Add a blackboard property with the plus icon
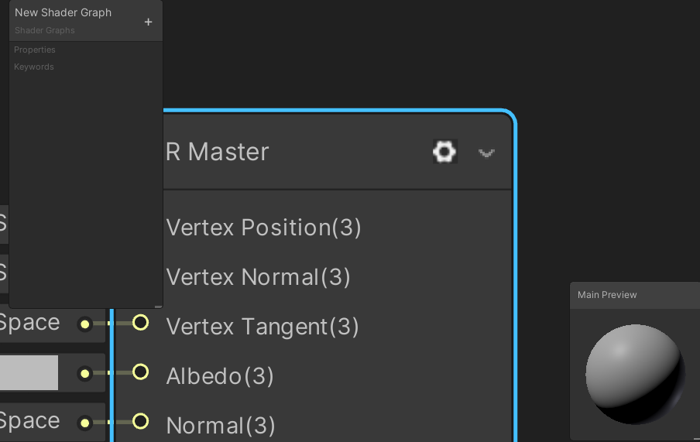The height and width of the screenshot is (442, 700). point(148,22)
